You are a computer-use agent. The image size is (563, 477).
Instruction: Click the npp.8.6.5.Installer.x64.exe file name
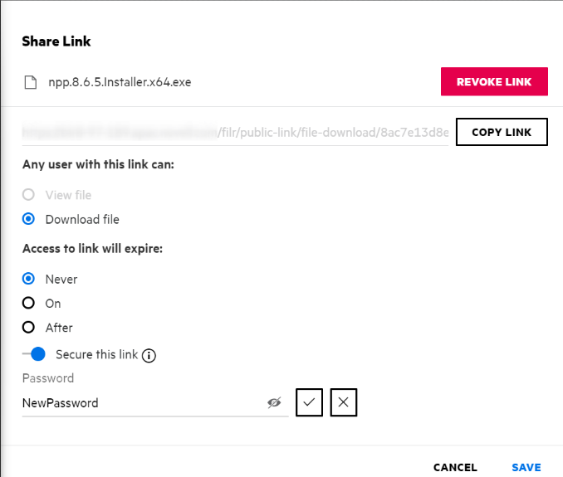pos(120,82)
